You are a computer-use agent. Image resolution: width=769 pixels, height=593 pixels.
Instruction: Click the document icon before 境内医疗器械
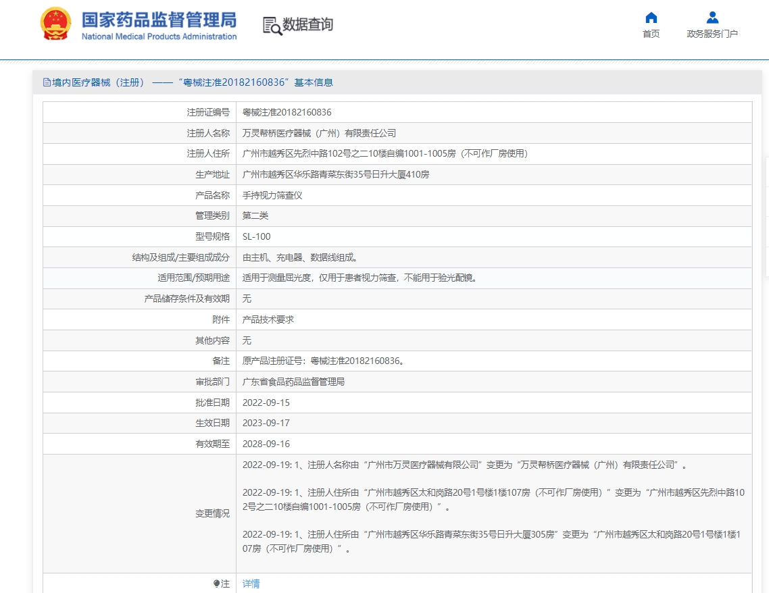tap(47, 82)
